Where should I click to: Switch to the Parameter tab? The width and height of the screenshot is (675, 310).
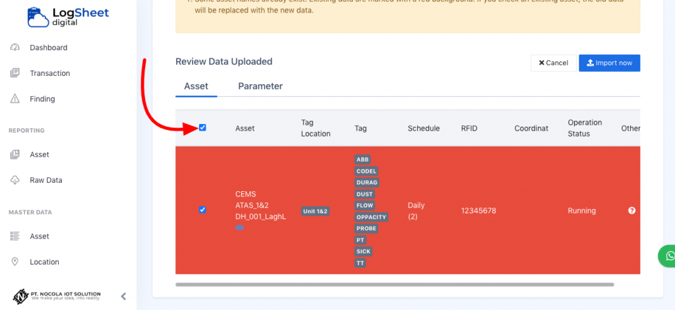click(260, 86)
